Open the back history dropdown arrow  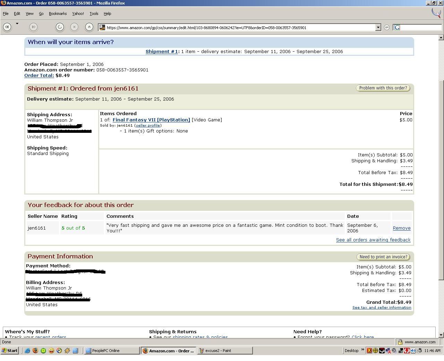pos(17,24)
